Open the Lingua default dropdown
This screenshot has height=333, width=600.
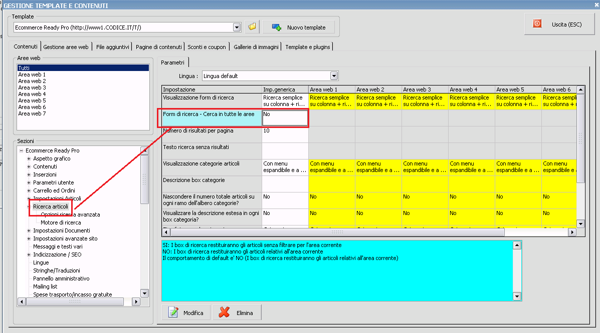(x=334, y=76)
